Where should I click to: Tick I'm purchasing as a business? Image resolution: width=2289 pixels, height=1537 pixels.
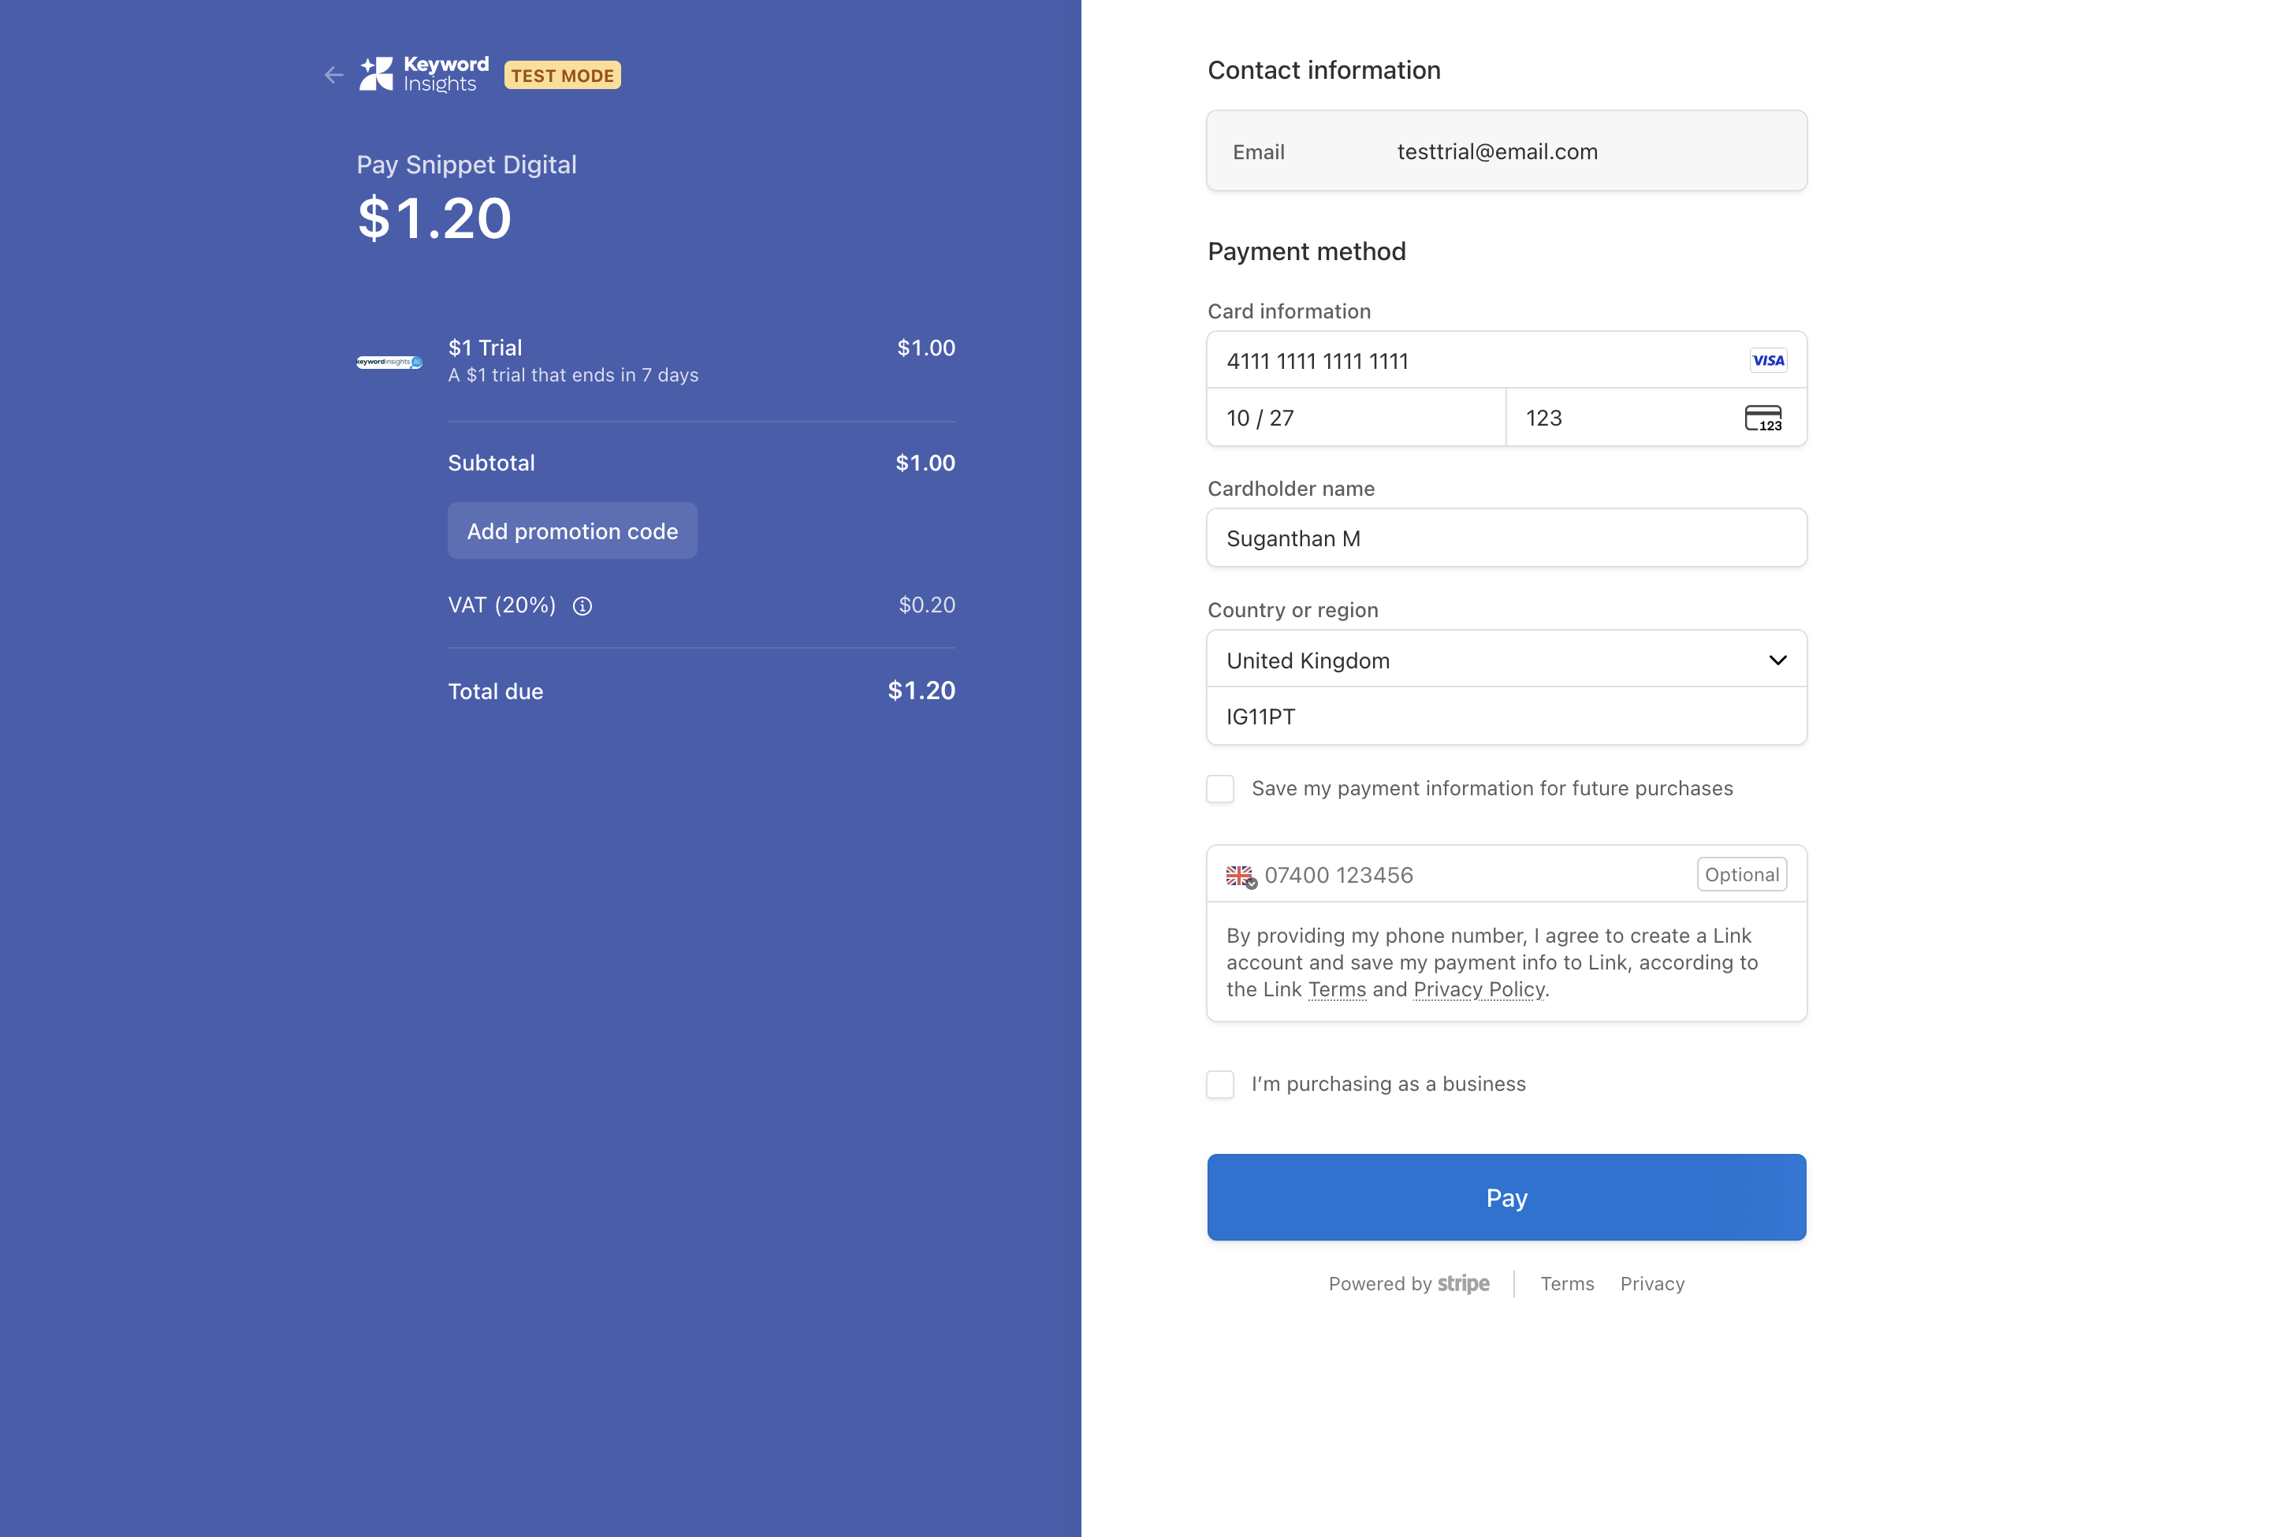1220,1084
